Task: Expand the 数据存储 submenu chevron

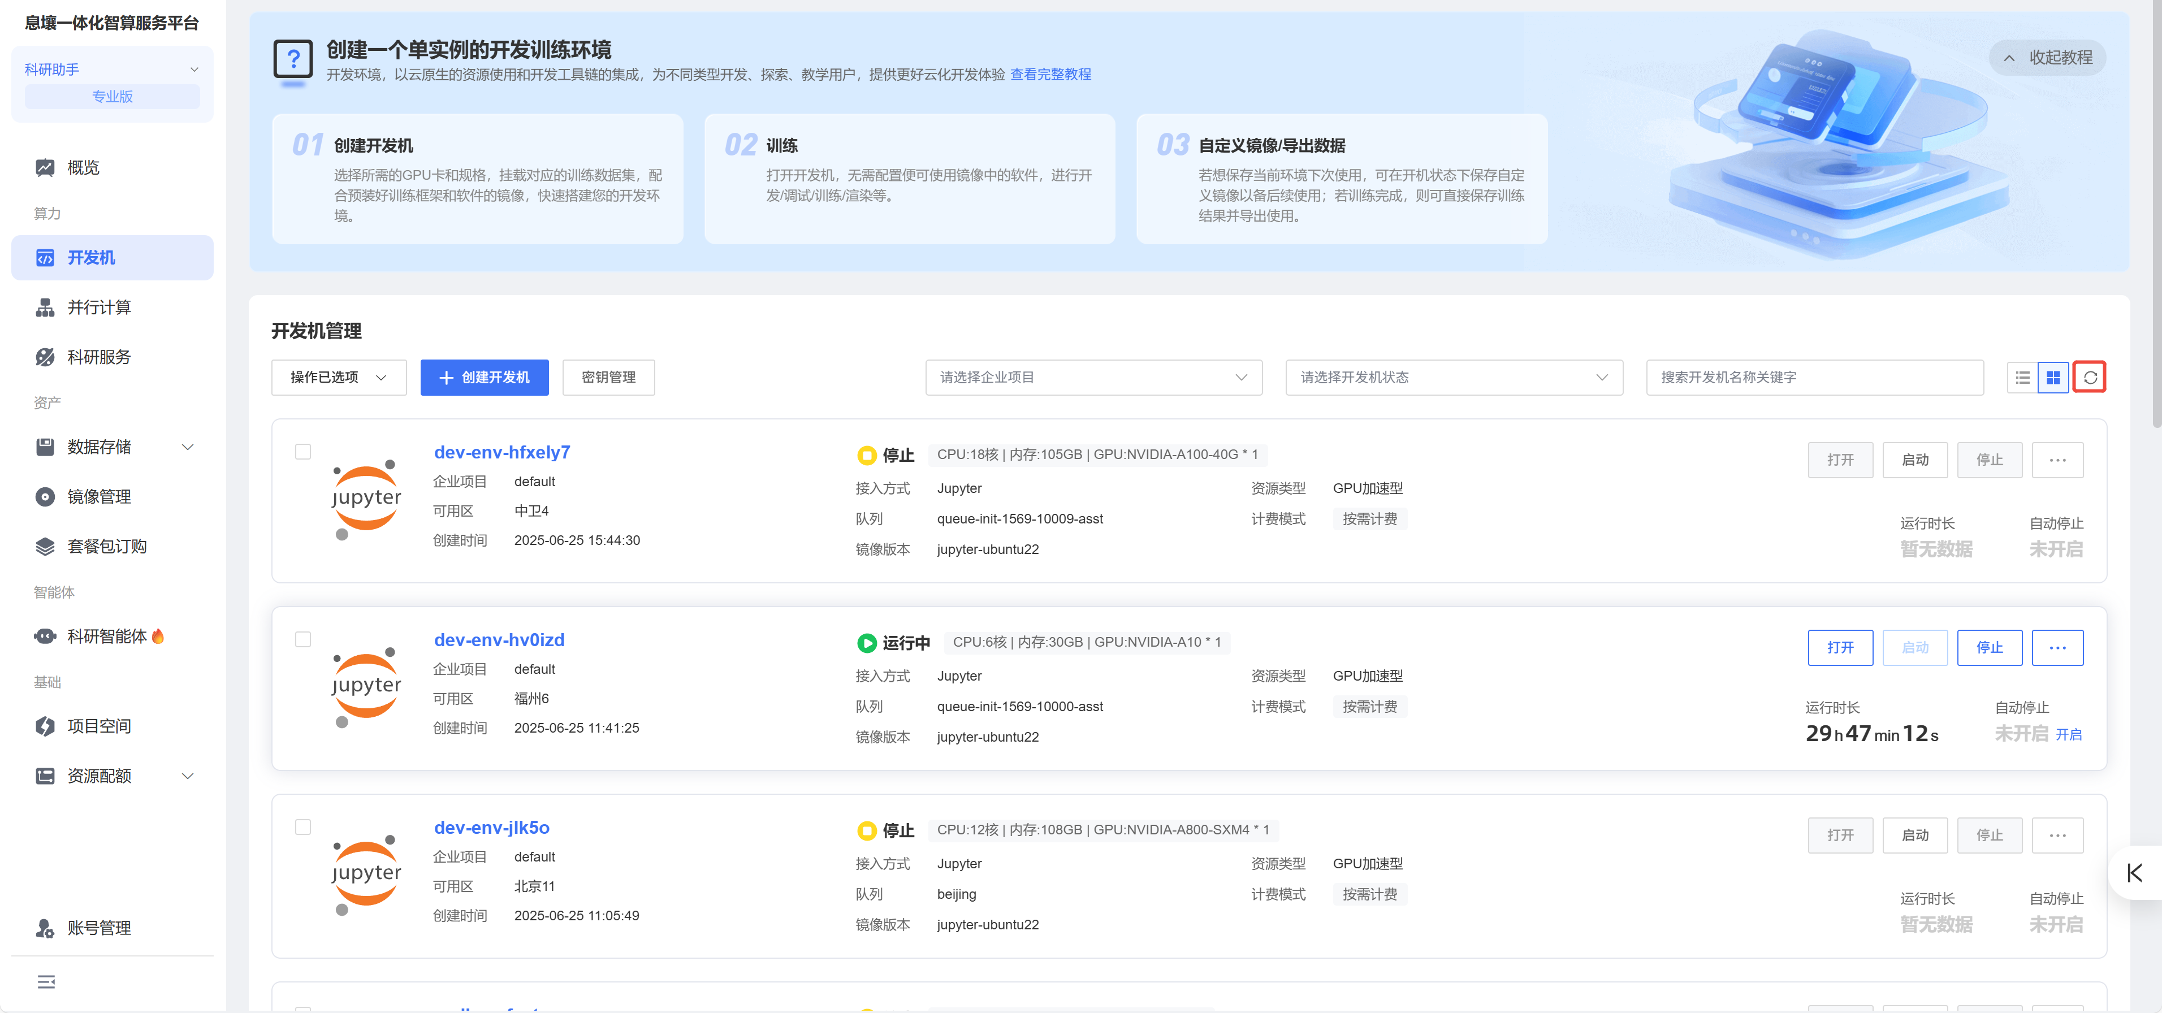Action: [x=188, y=447]
